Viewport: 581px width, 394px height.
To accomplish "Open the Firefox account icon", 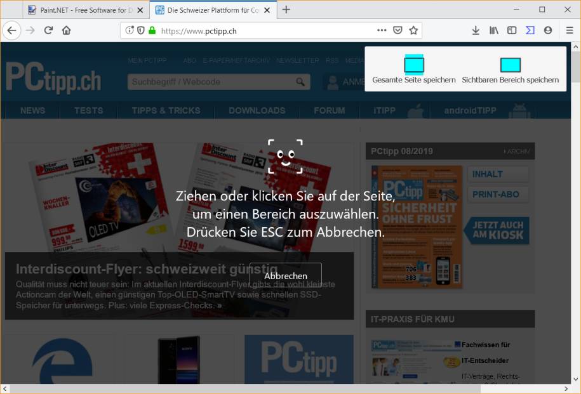I will click(x=549, y=30).
